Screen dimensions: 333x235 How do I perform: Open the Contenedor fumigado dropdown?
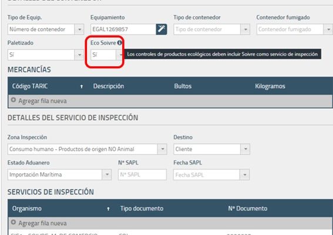[328, 29]
